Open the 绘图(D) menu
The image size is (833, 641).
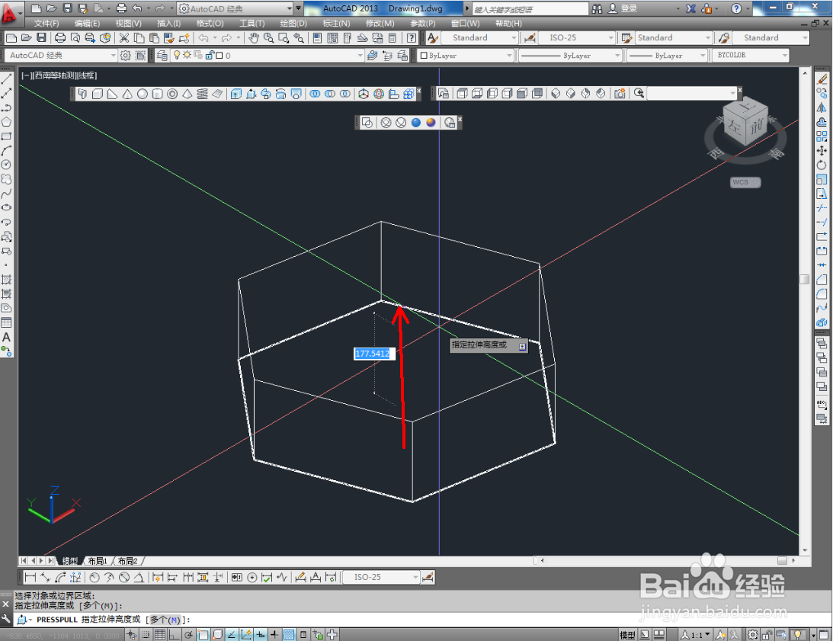coord(293,24)
